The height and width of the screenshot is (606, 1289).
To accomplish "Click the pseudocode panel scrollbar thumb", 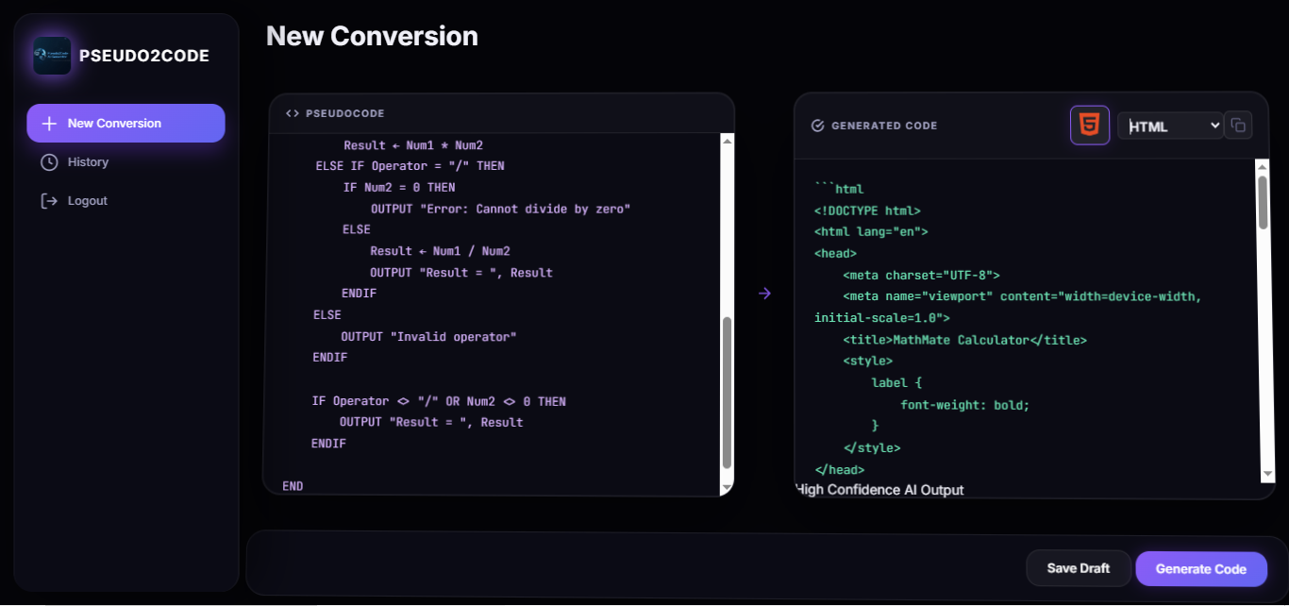I will [727, 393].
